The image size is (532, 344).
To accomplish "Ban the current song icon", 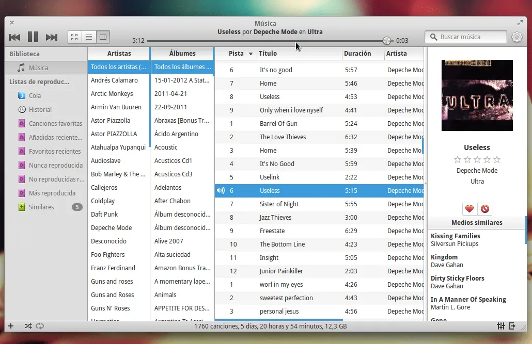I will coord(485,209).
